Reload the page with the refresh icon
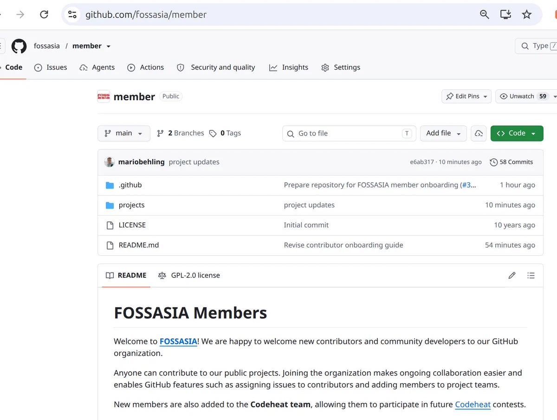Screen dimensions: 557x420 tap(44, 14)
